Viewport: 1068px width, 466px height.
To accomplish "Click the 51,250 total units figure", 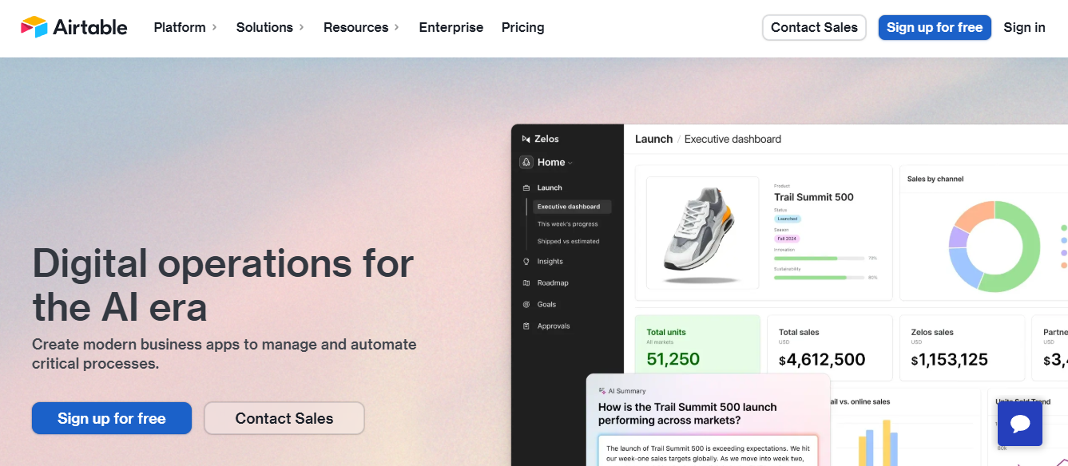I will [673, 359].
